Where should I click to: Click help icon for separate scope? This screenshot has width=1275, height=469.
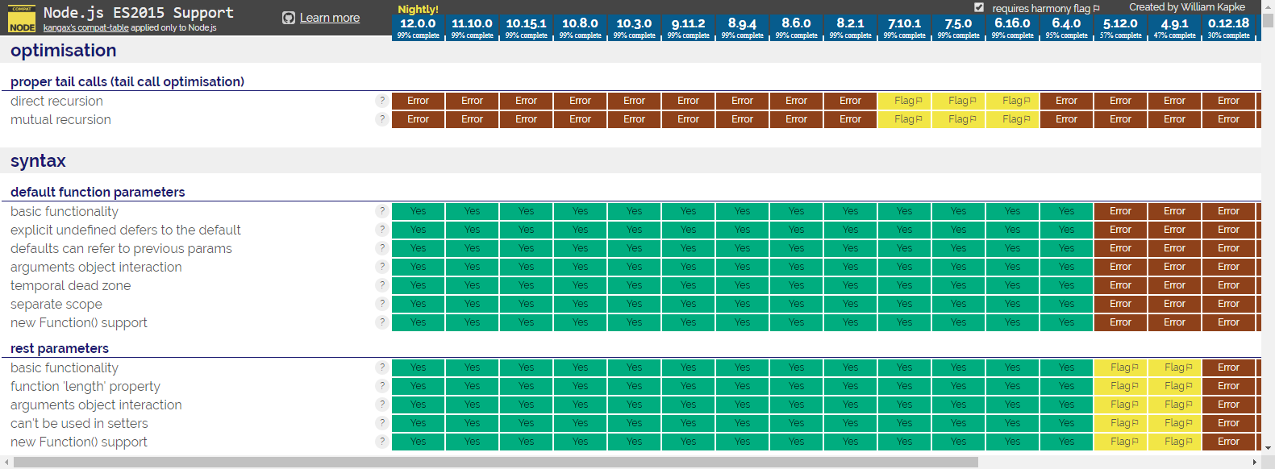pyautogui.click(x=381, y=304)
